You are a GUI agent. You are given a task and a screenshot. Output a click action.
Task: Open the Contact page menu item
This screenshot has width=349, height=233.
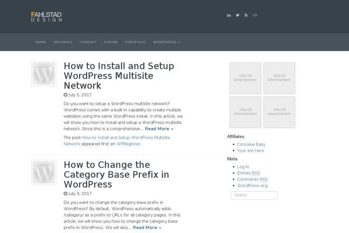point(88,42)
